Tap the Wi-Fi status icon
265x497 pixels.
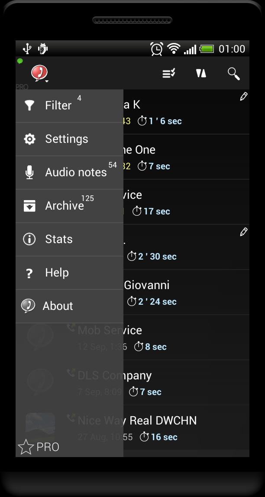coord(174,49)
